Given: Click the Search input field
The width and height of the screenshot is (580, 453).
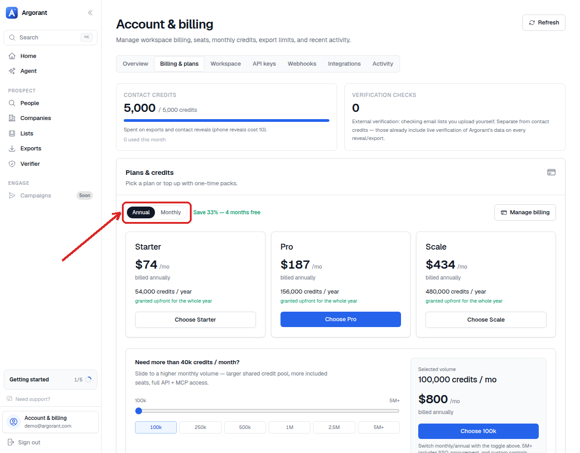Looking at the screenshot, I should click(x=50, y=38).
